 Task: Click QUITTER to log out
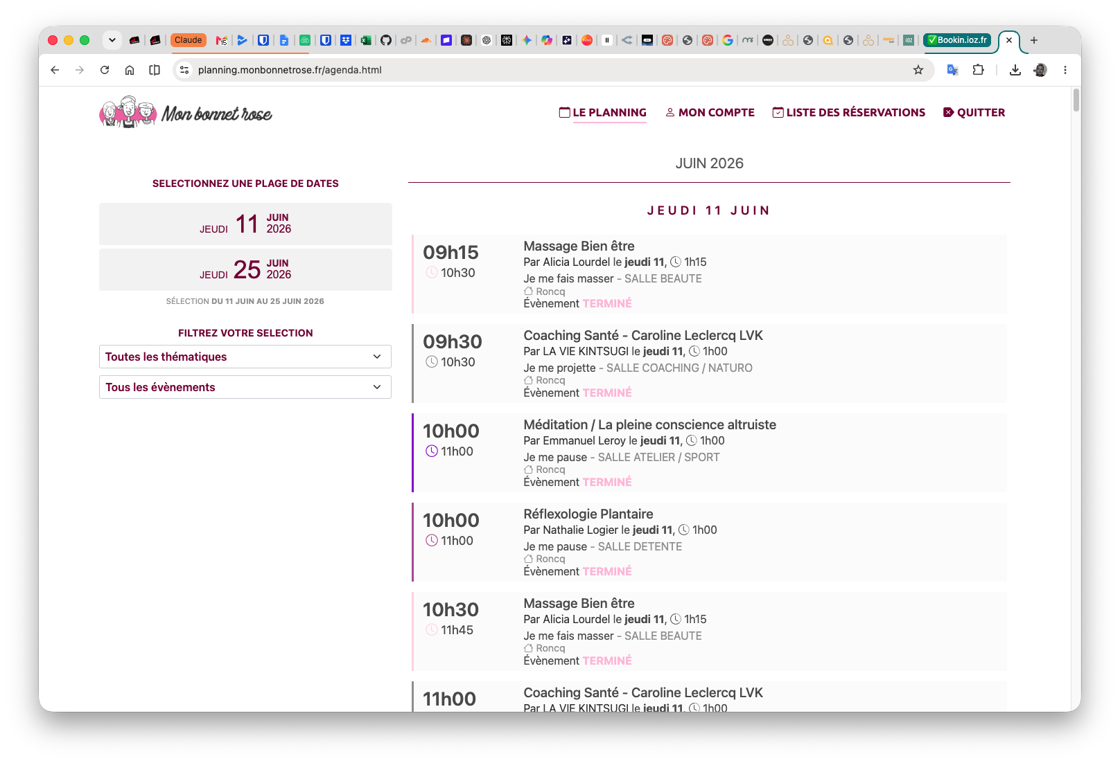(974, 112)
